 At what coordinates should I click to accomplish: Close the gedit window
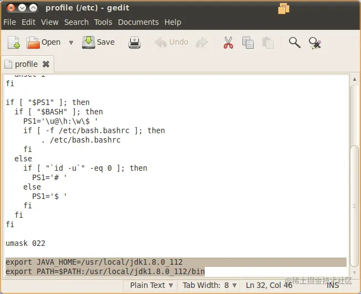pyautogui.click(x=11, y=8)
